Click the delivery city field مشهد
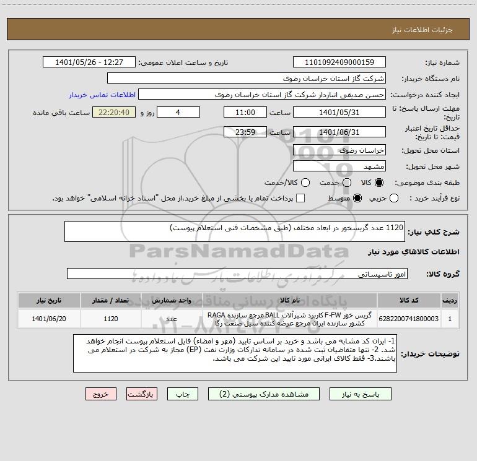 pos(339,166)
